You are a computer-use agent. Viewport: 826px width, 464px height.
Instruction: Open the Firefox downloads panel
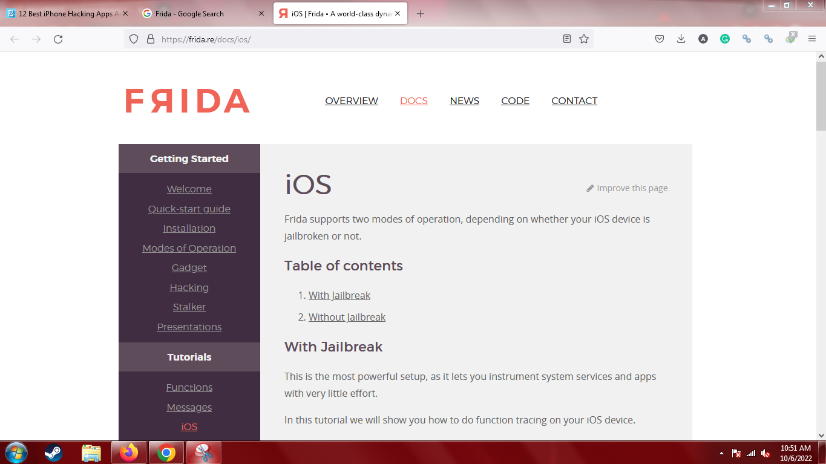(x=681, y=39)
